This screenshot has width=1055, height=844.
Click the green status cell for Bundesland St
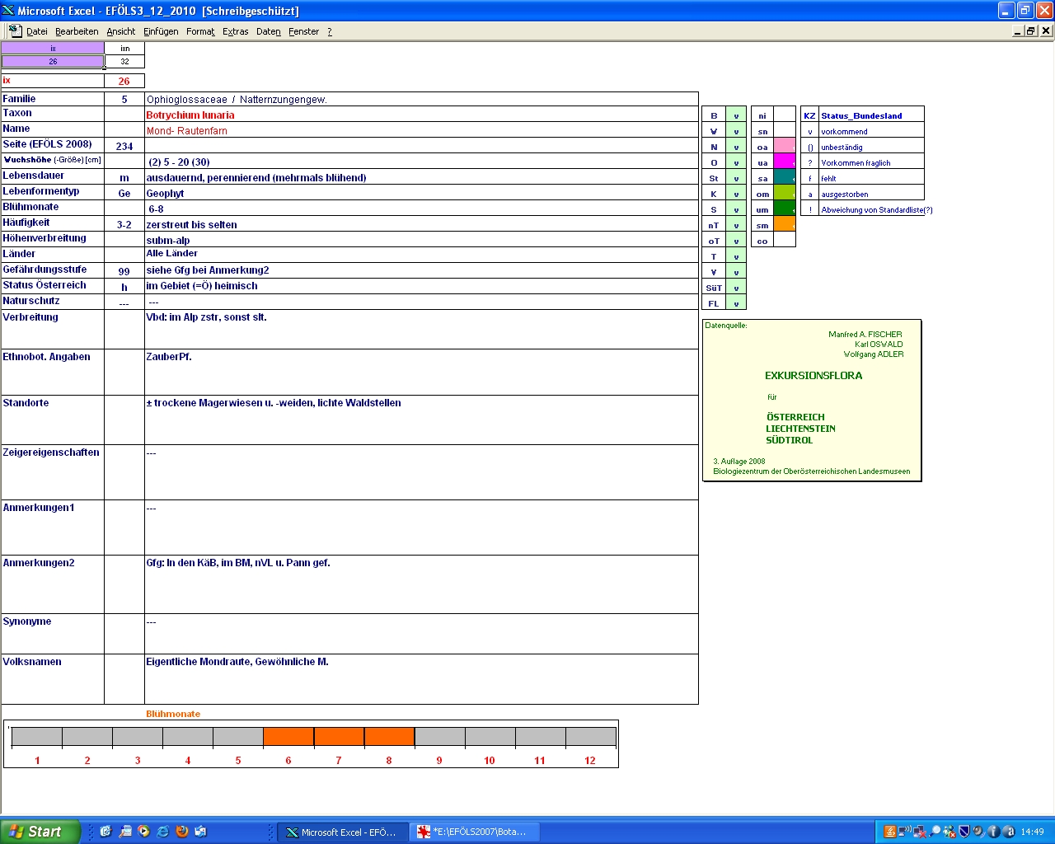[736, 178]
